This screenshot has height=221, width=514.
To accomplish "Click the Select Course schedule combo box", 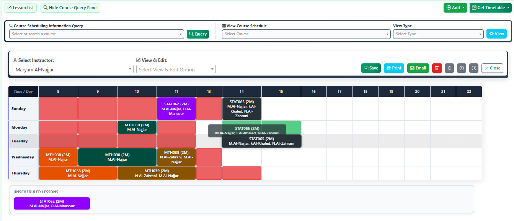I will point(306,34).
